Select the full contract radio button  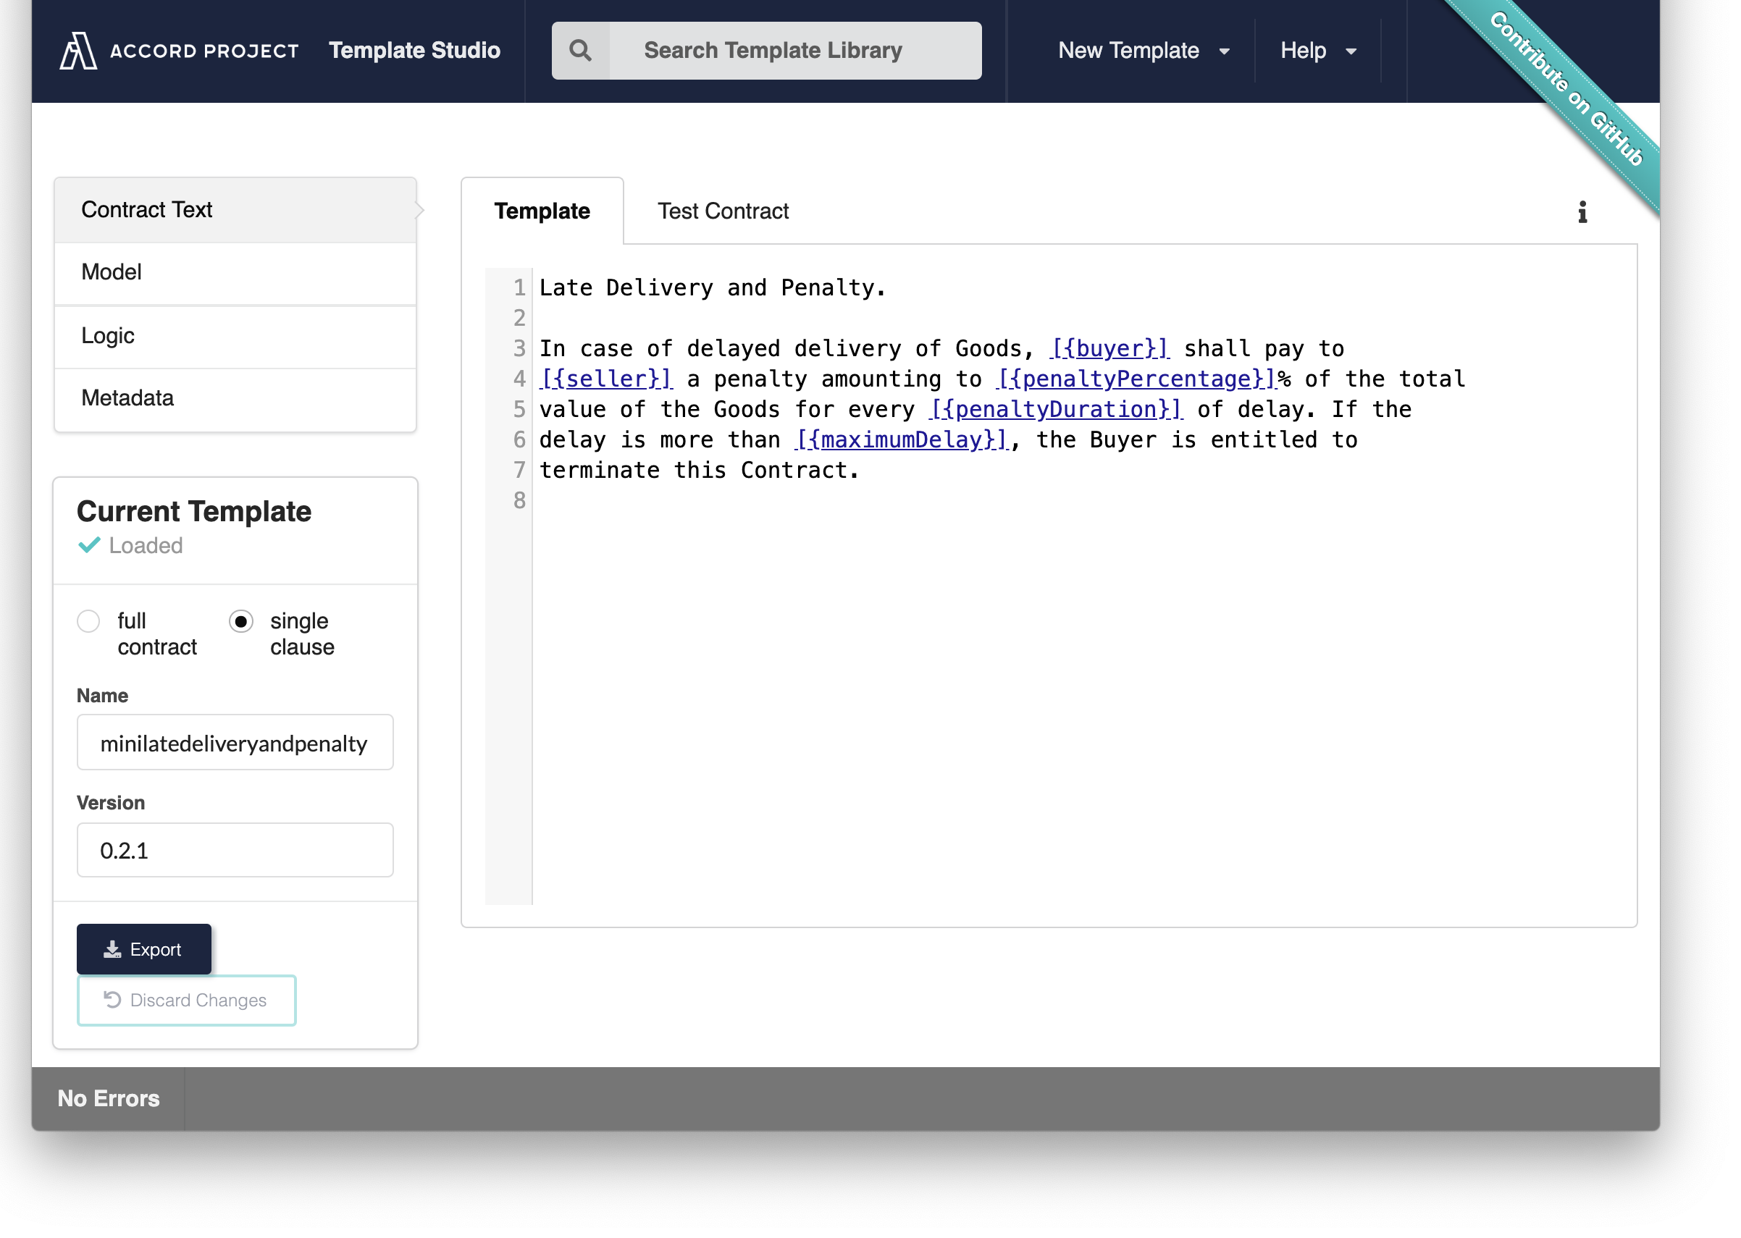(88, 620)
